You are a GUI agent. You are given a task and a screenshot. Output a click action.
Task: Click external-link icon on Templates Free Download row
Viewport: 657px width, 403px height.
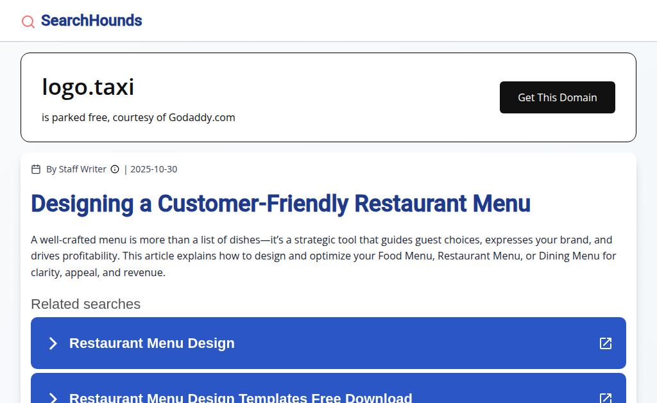(606, 398)
